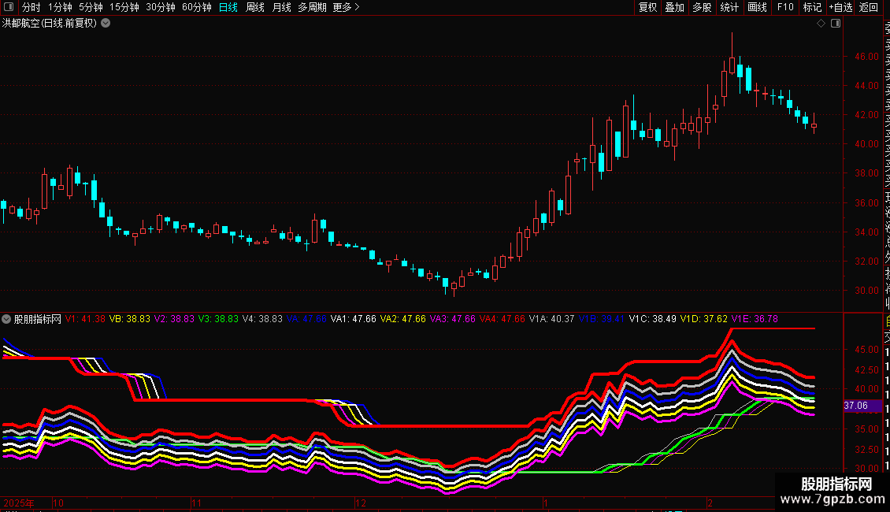Open the 统计 statistics tool
Viewport: 890px width, 512px height.
[x=729, y=7]
